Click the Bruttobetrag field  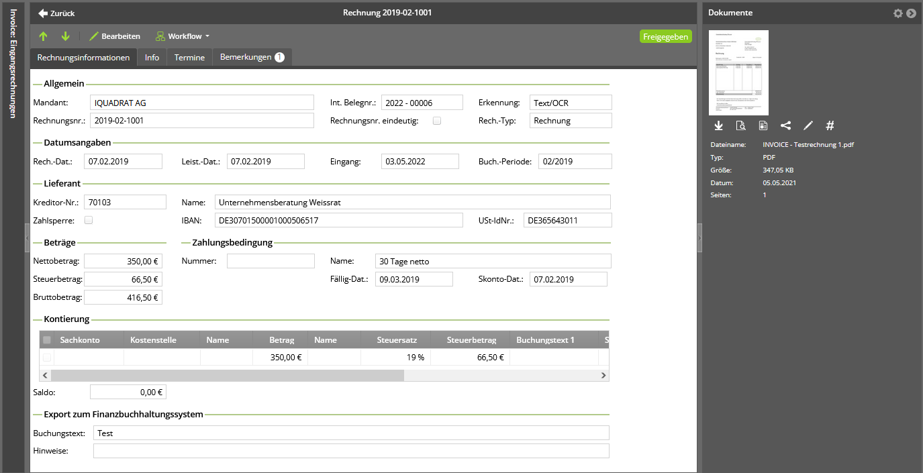click(124, 297)
